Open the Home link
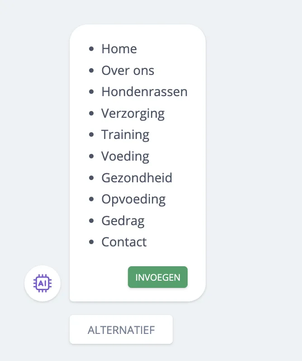 [x=119, y=49]
